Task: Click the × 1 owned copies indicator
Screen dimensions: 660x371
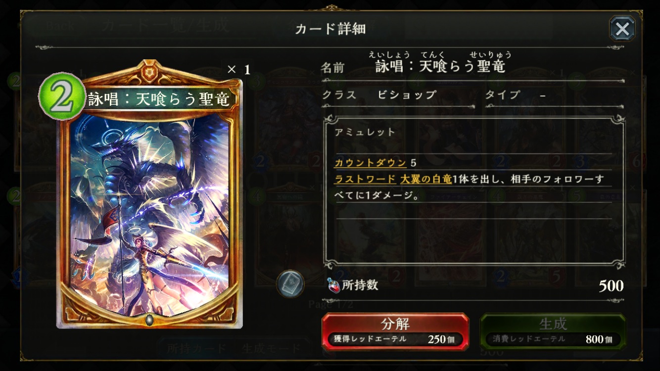Action: click(x=238, y=69)
